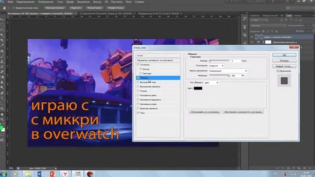The height and width of the screenshot is (177, 315).
Task: Open the Положение dropdown (Снаружи)
Action: click(216, 66)
